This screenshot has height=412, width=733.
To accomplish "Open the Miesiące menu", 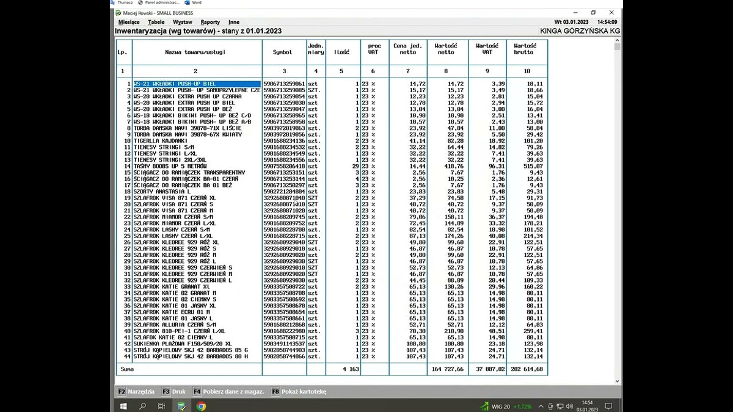I will [x=129, y=22].
